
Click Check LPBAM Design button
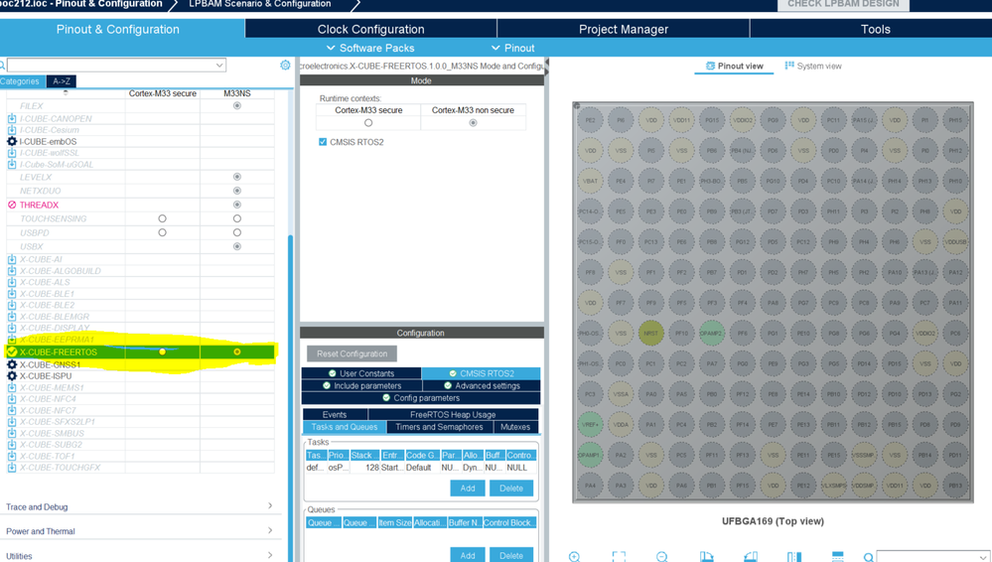point(843,4)
